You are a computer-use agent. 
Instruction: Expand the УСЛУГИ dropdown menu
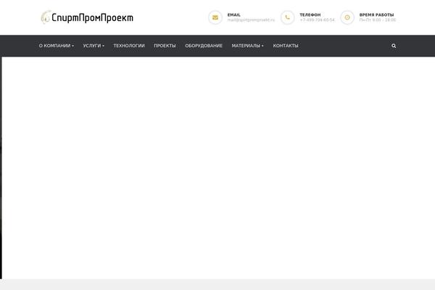click(94, 46)
